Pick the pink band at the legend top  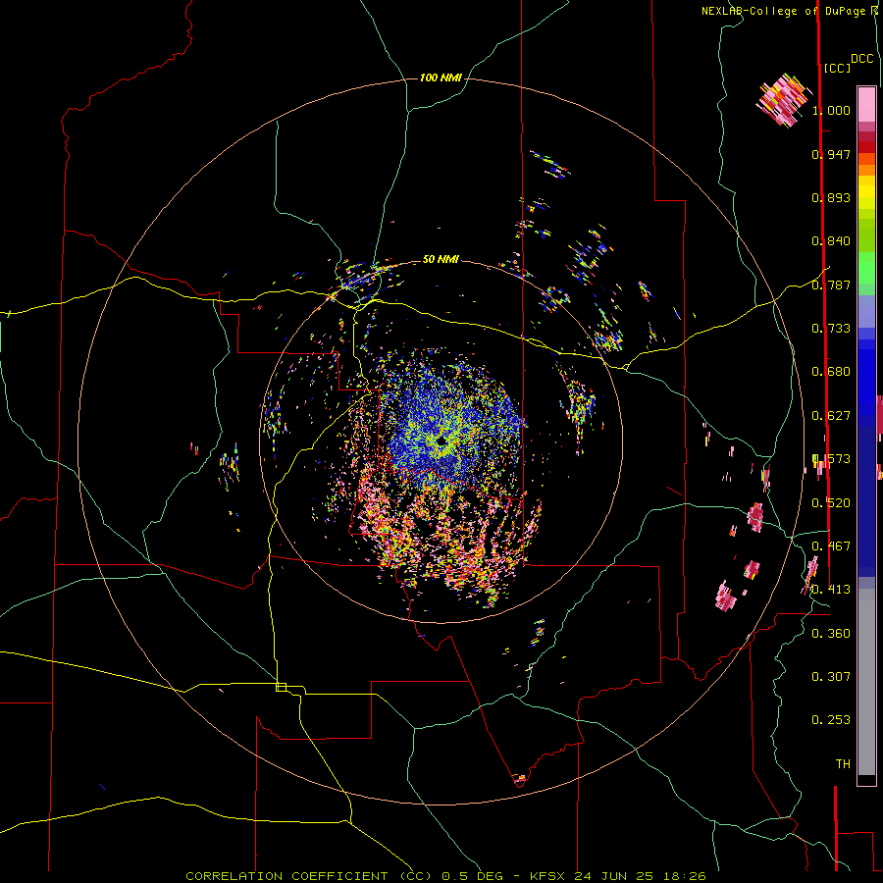pos(866,105)
